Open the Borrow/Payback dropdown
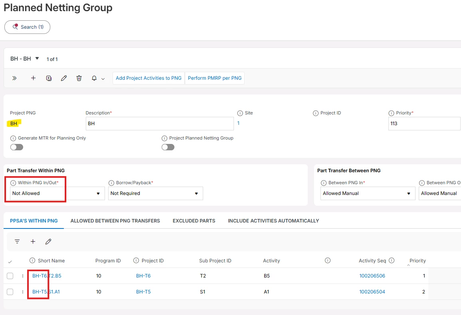Viewport: 461px width, 315px height. 156,193
